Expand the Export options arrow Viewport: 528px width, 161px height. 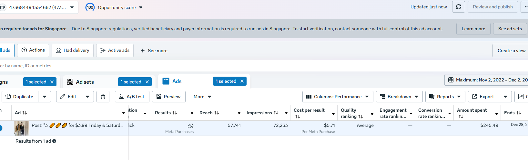[505, 97]
